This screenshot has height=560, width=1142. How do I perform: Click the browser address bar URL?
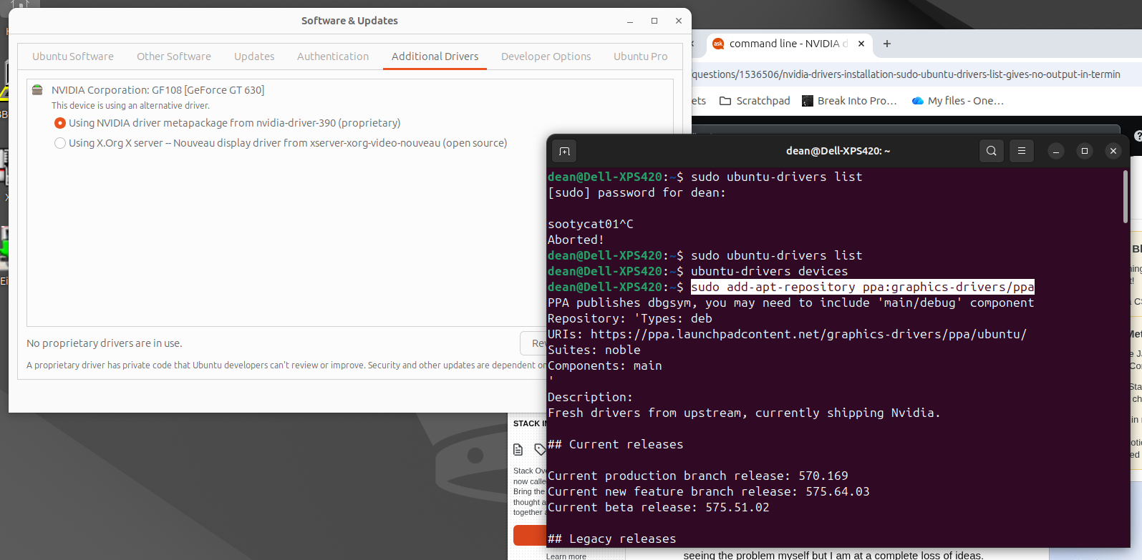pyautogui.click(x=906, y=74)
